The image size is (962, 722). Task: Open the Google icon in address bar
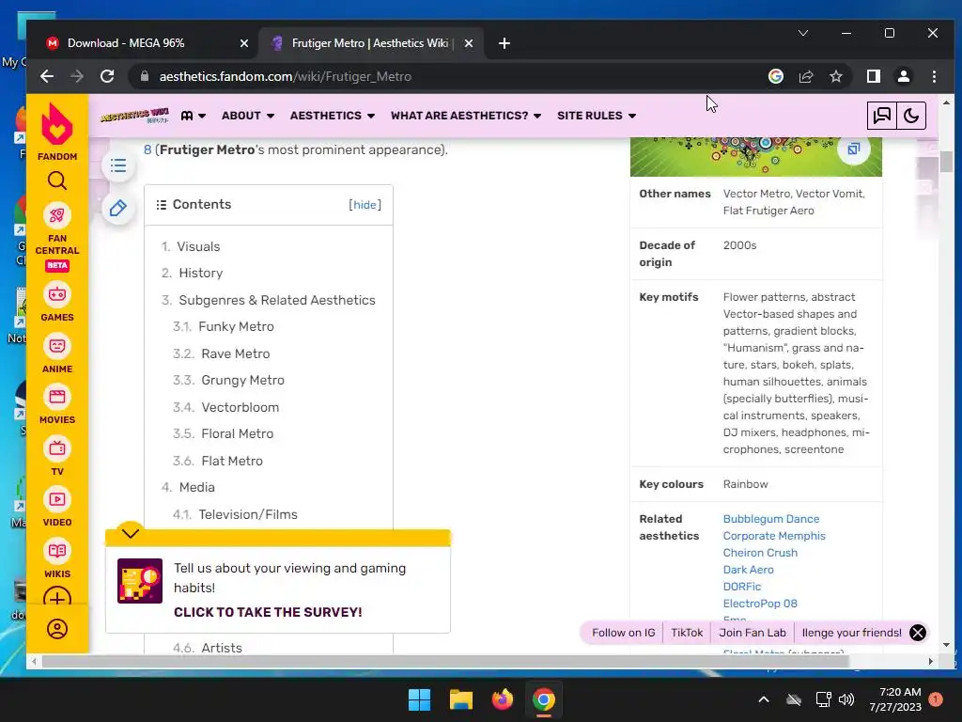[x=775, y=76]
